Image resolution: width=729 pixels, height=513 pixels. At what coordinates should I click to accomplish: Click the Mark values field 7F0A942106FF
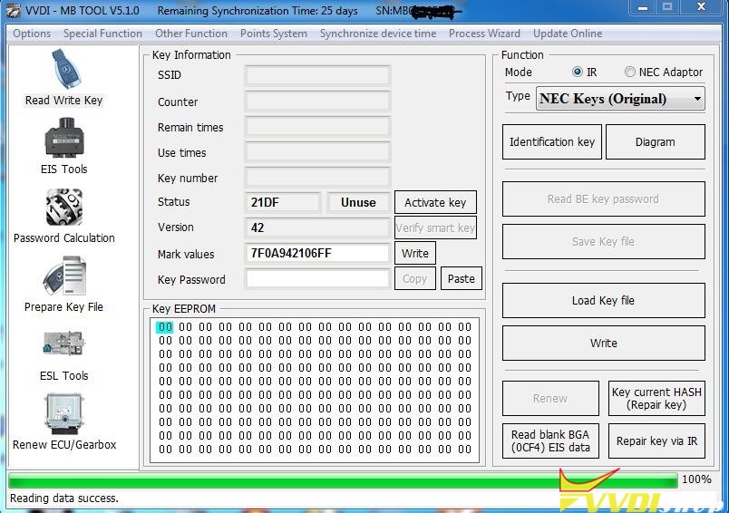[317, 253]
